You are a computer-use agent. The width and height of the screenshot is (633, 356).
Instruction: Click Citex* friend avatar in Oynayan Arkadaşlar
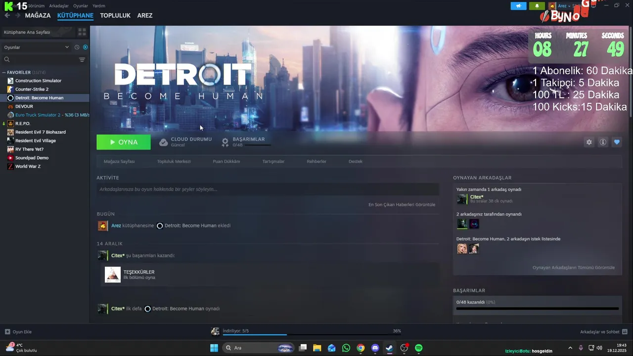click(x=462, y=199)
